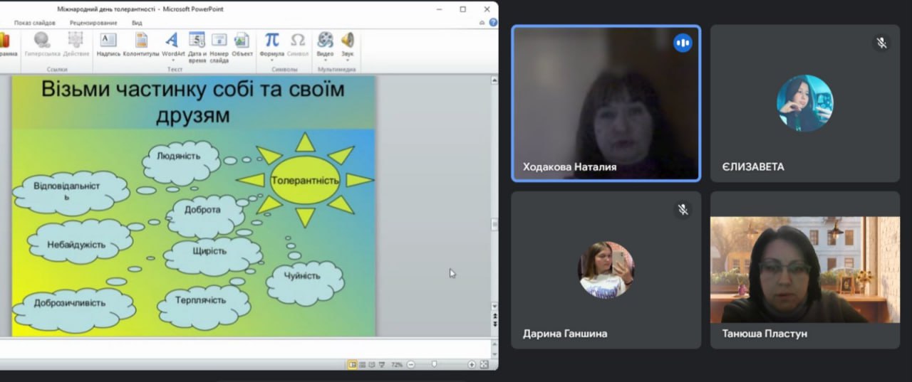This screenshot has height=382, width=912.
Task: Open the Показ слайдов ribbon tab
Action: pyautogui.click(x=34, y=23)
